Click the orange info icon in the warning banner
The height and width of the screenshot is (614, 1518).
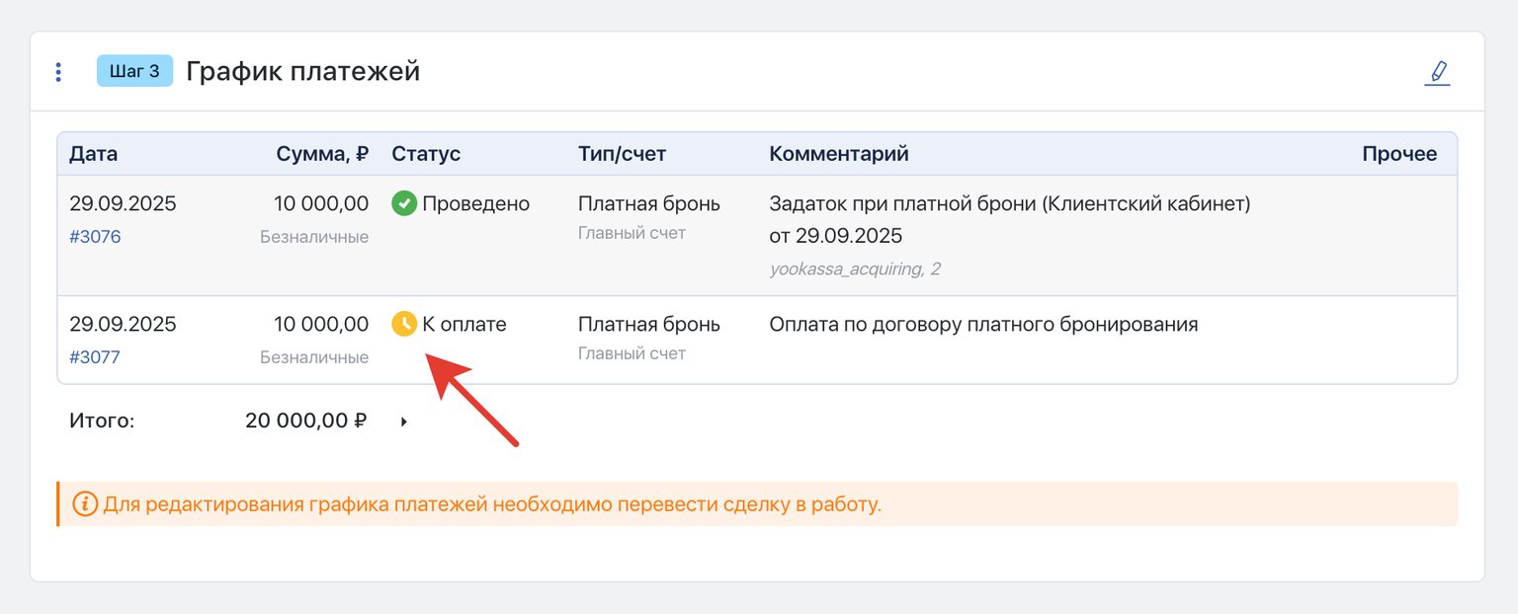[x=85, y=504]
